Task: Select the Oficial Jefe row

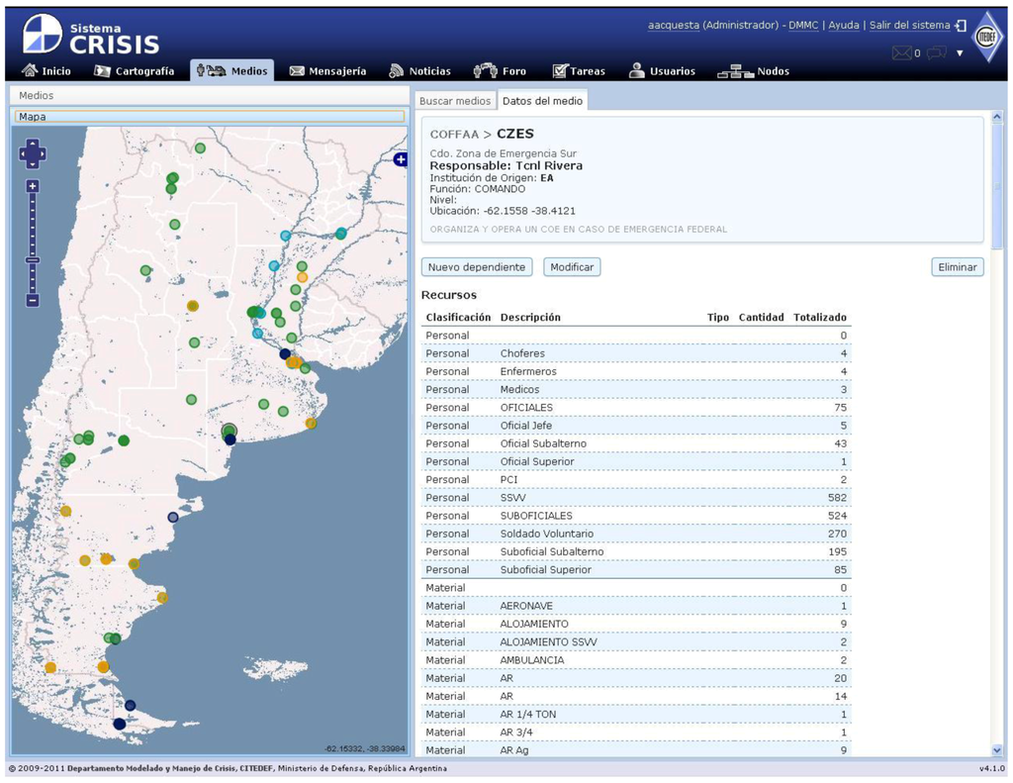Action: click(x=636, y=426)
